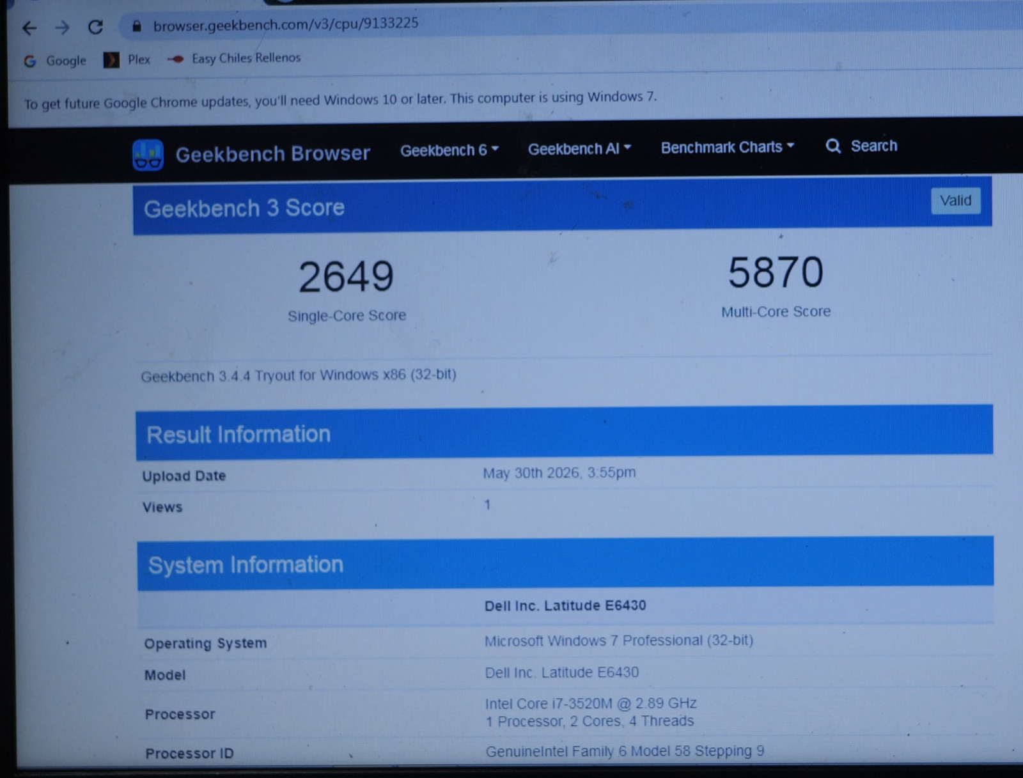Reload the page with the refresh icon
Viewport: 1023px width, 778px height.
tap(96, 27)
